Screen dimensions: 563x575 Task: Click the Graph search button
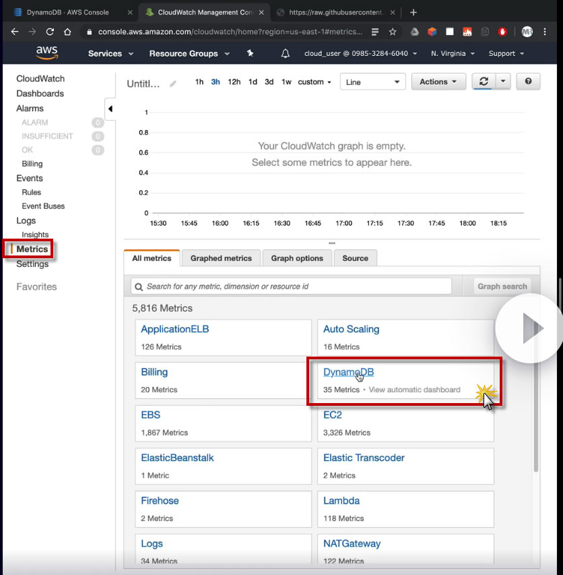coord(502,286)
